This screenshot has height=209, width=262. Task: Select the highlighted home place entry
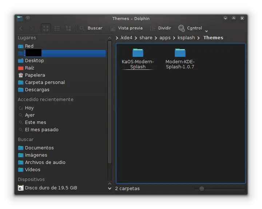[x=62, y=53]
